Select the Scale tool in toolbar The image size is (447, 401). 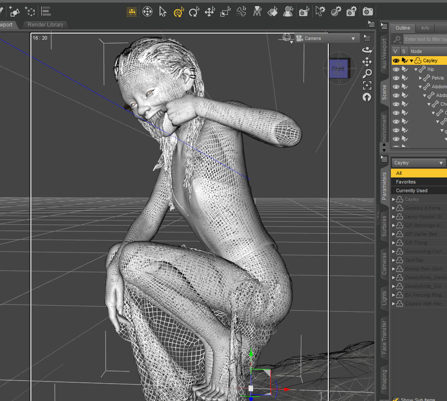point(225,12)
